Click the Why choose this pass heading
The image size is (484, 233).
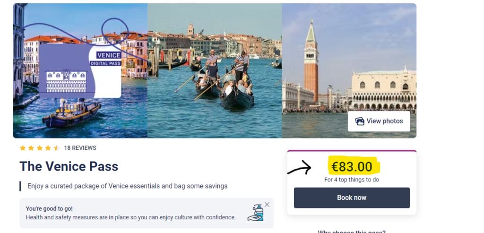click(352, 232)
